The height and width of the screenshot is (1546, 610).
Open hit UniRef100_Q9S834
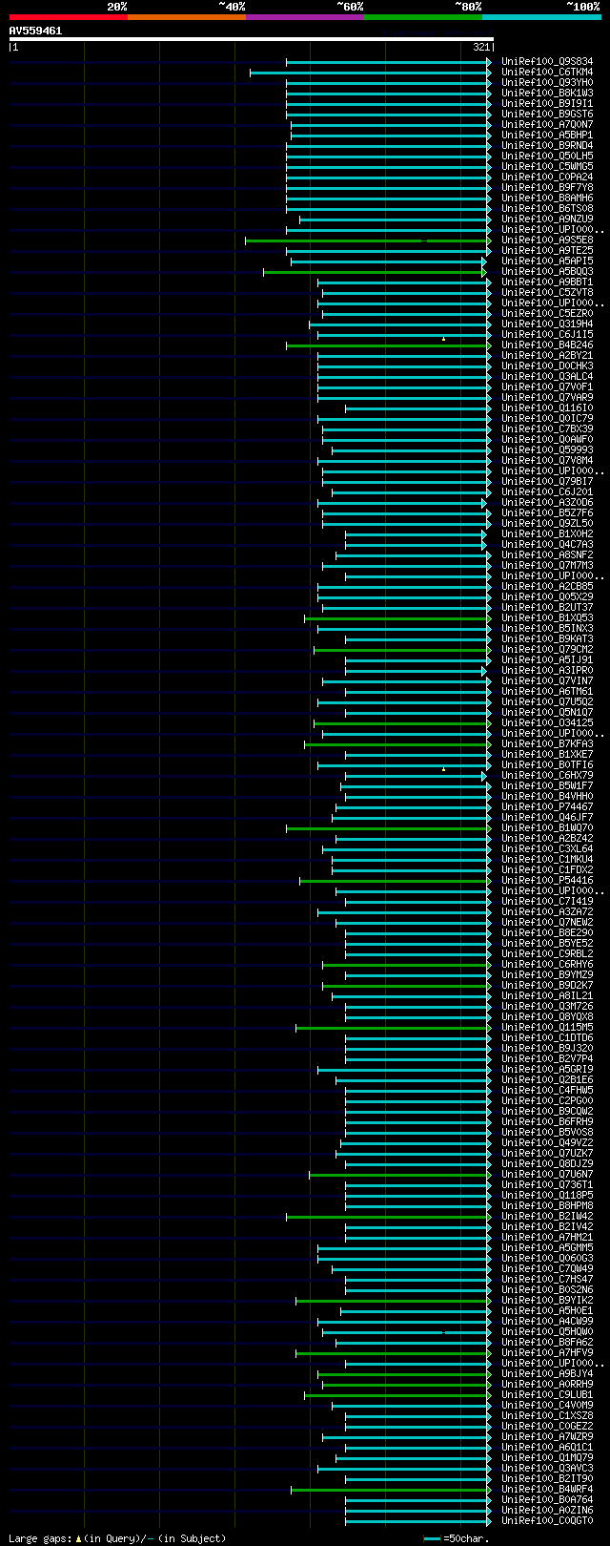click(x=547, y=62)
